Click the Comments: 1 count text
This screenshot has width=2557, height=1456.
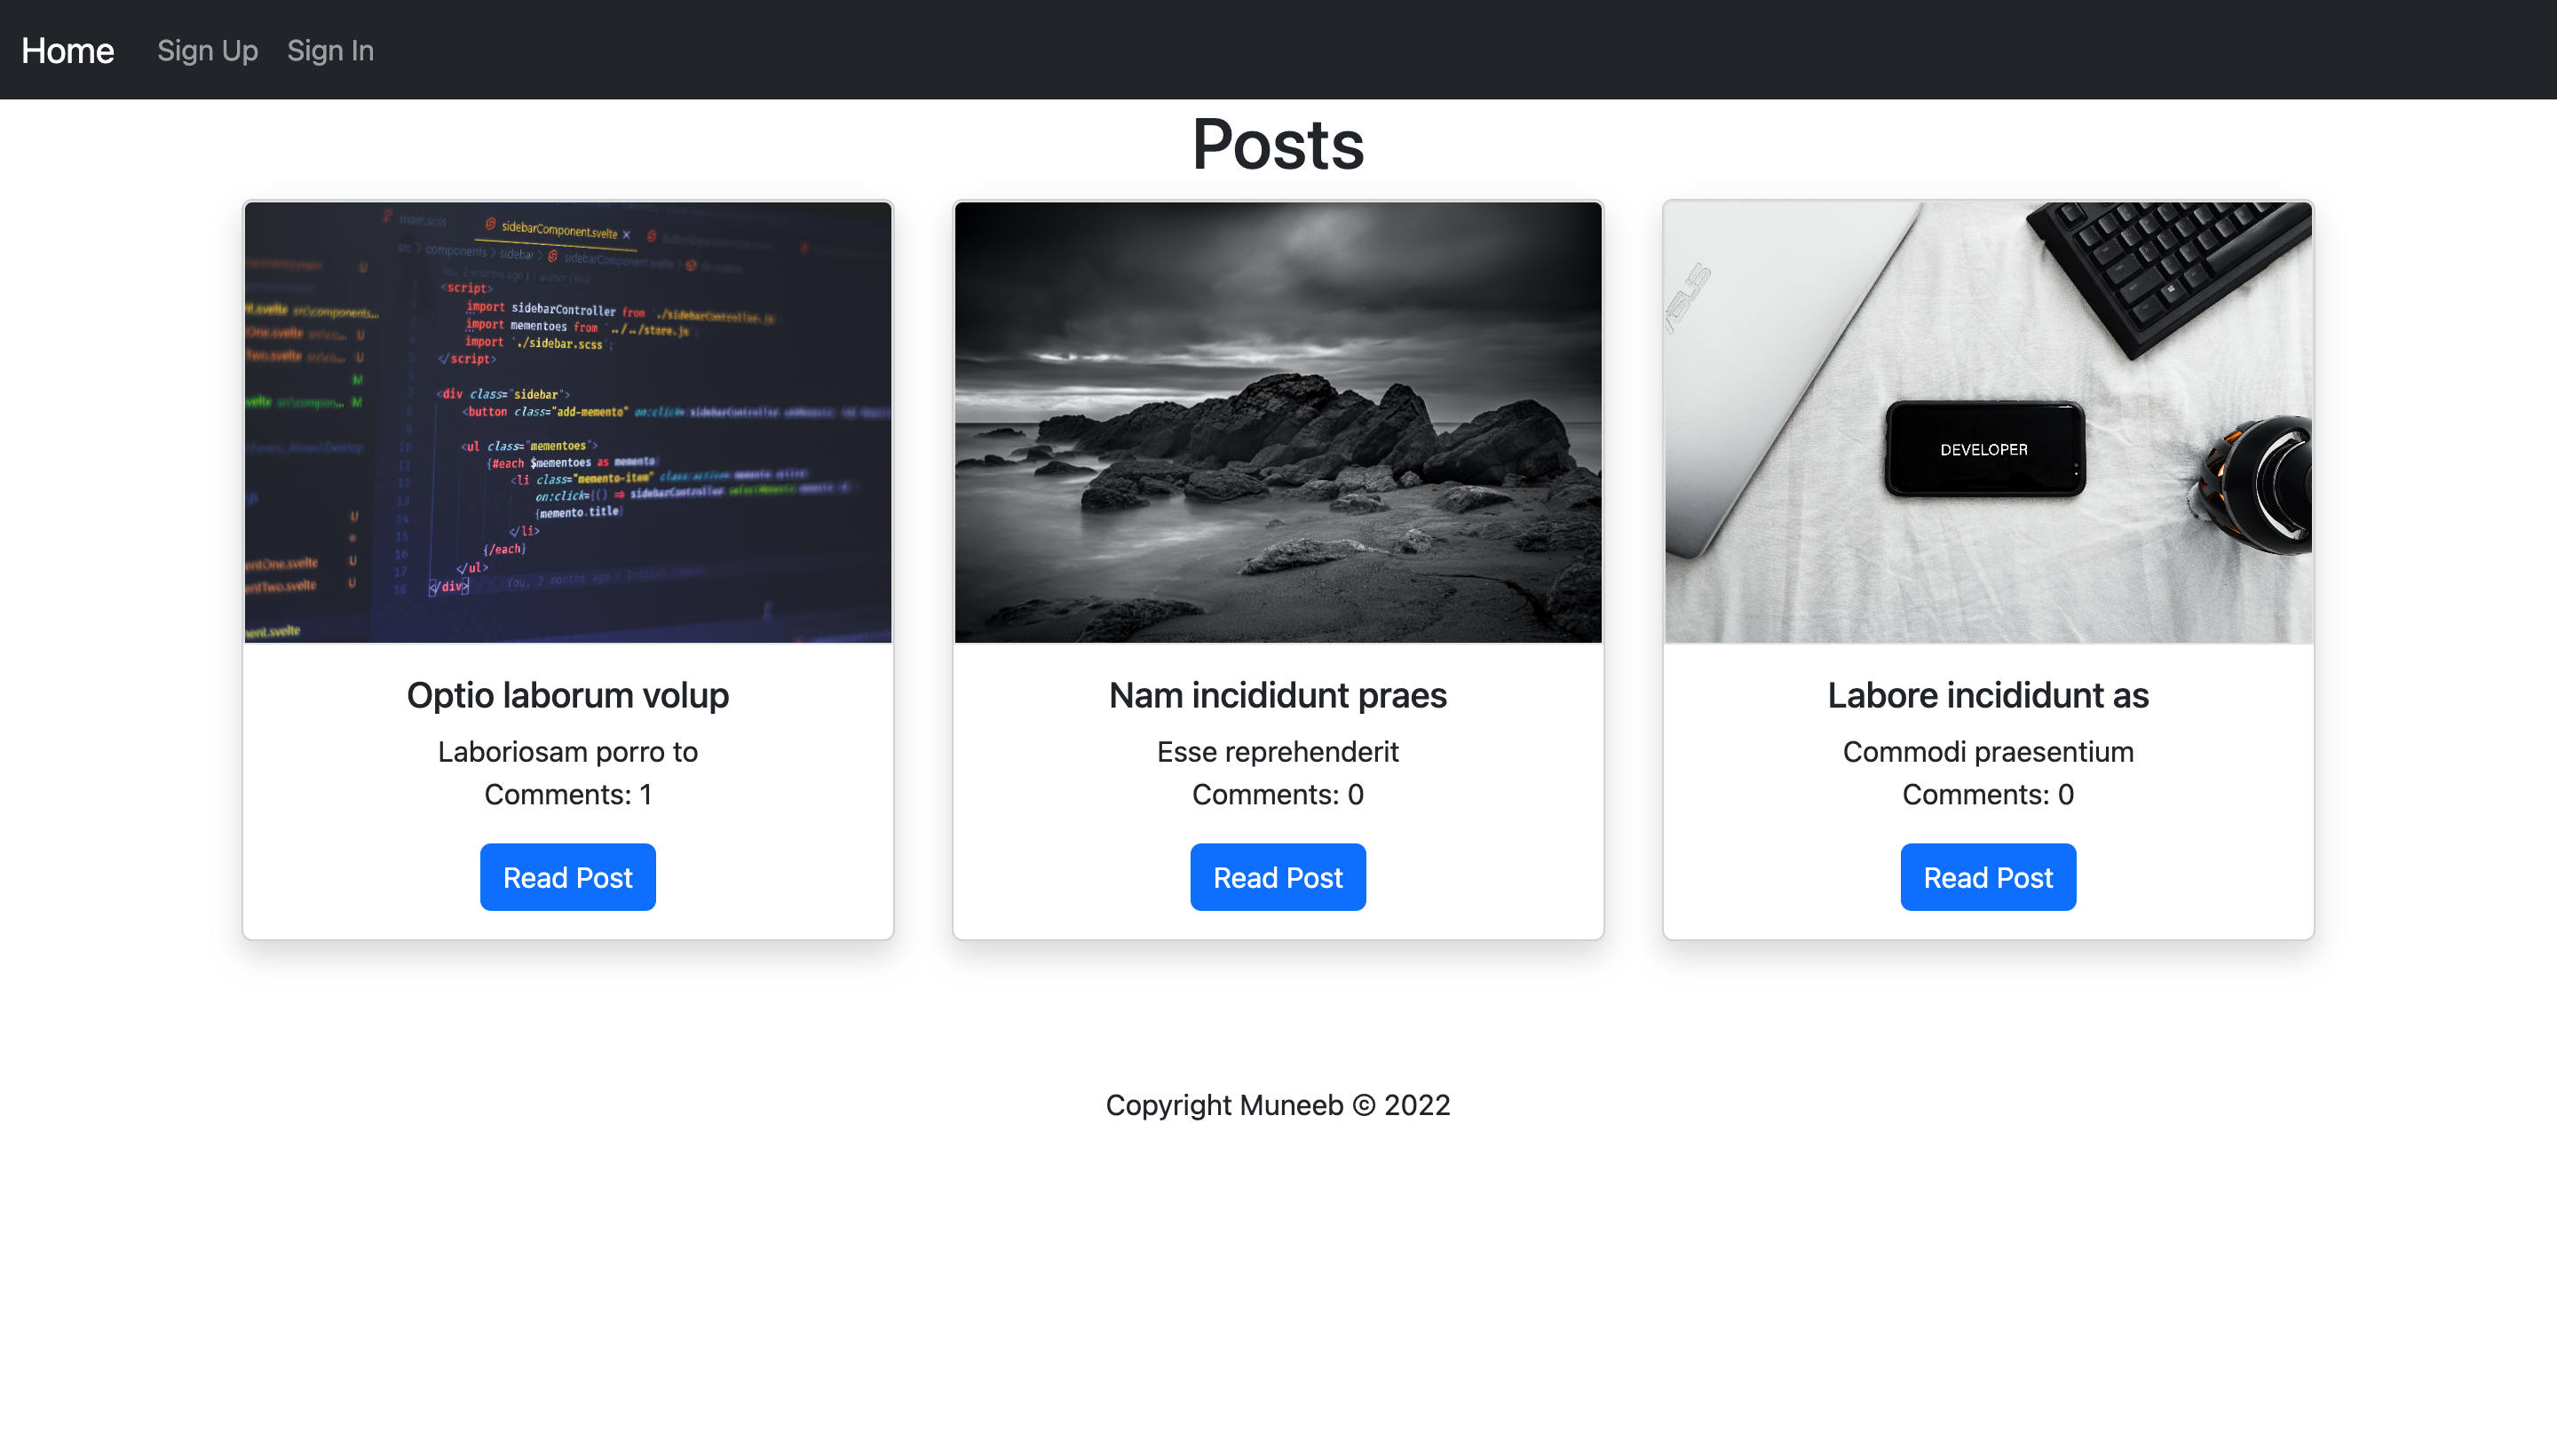567,794
